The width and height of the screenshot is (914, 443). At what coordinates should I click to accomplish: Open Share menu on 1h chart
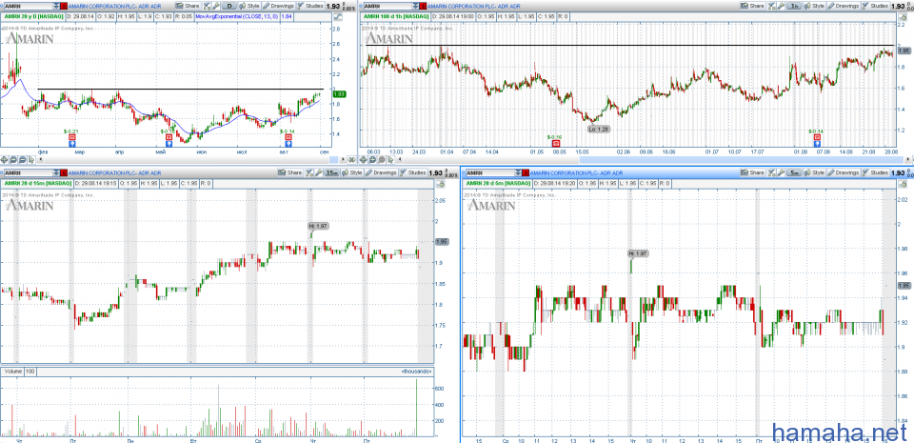(x=752, y=6)
